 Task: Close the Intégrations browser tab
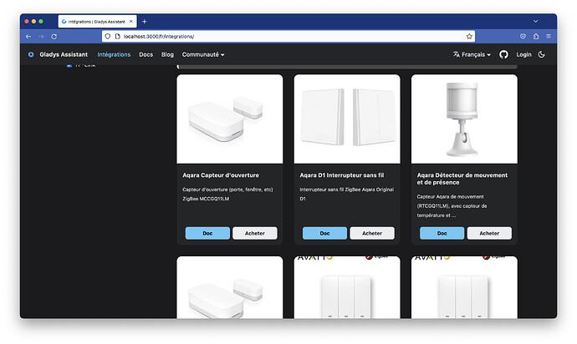click(x=131, y=21)
